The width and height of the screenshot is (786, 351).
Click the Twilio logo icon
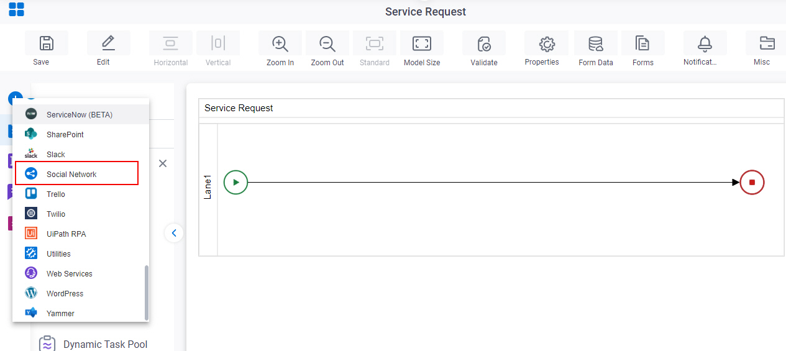(31, 214)
